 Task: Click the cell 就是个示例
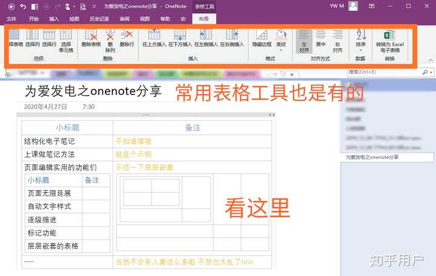(193, 155)
